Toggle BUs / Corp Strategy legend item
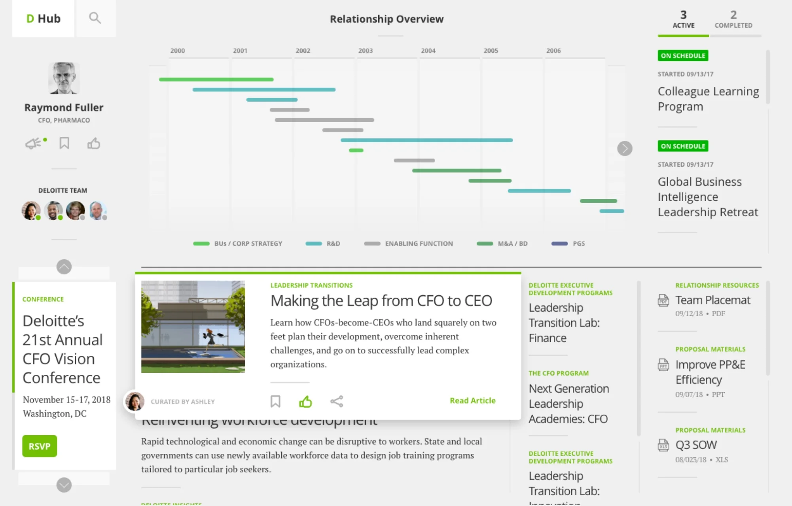 click(x=238, y=244)
